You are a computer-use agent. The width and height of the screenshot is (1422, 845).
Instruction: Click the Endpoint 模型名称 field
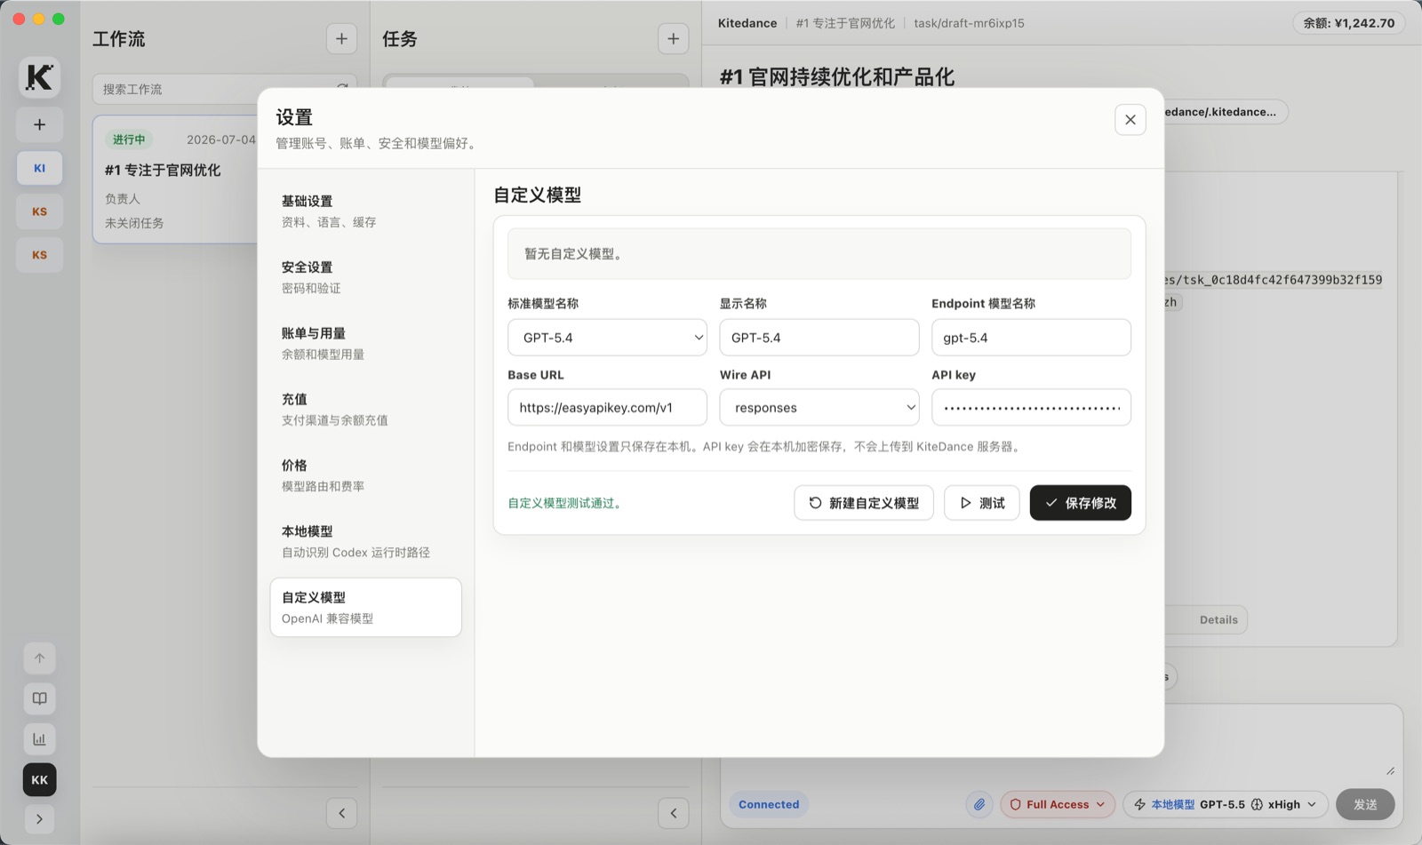point(1031,338)
